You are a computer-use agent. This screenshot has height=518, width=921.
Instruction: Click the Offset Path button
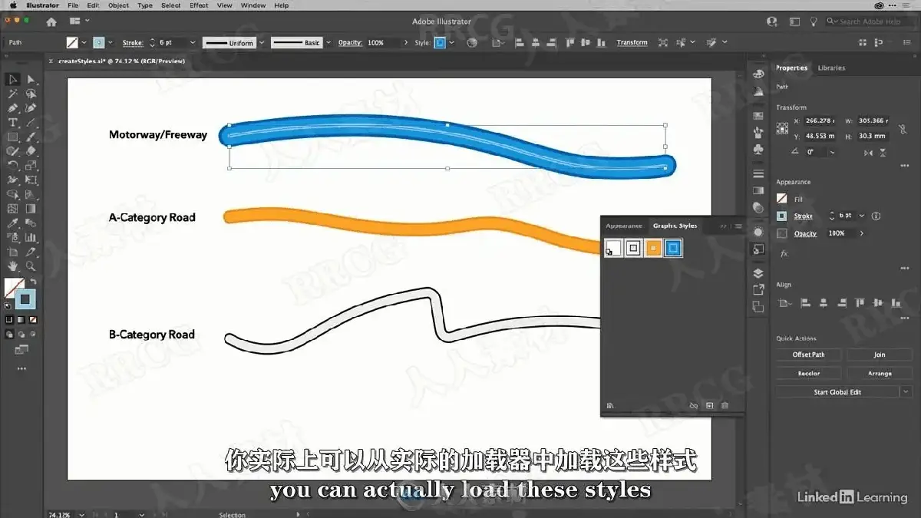(808, 355)
